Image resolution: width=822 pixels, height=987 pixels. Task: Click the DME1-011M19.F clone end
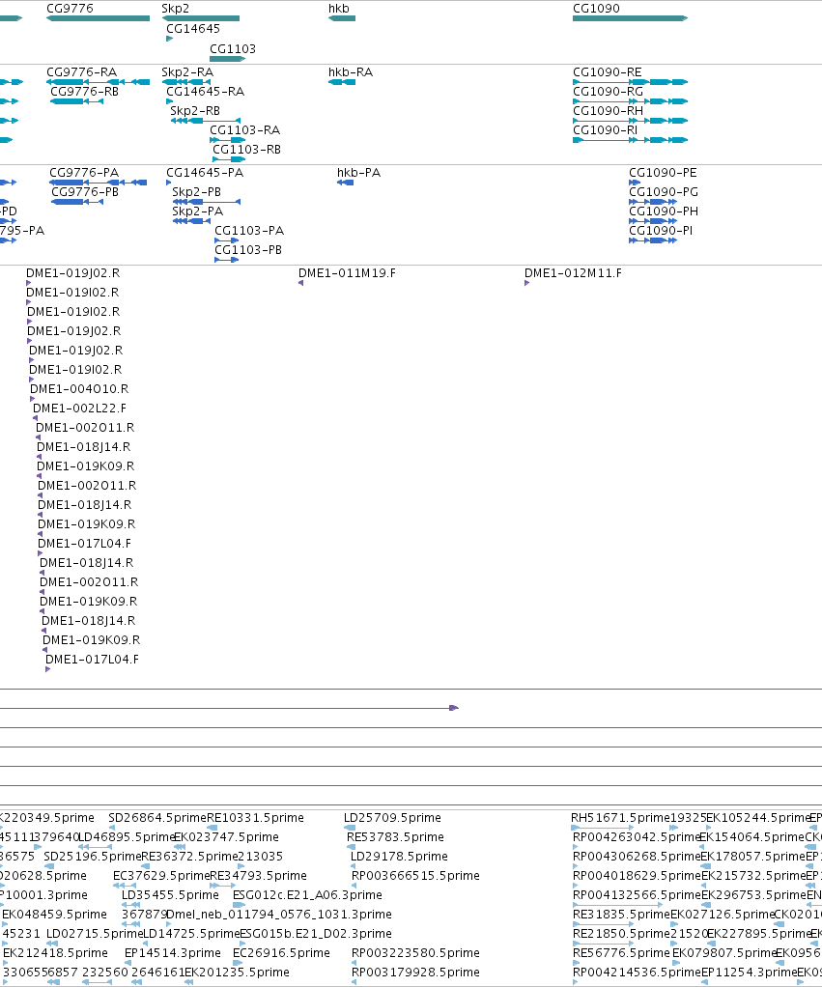(347, 273)
